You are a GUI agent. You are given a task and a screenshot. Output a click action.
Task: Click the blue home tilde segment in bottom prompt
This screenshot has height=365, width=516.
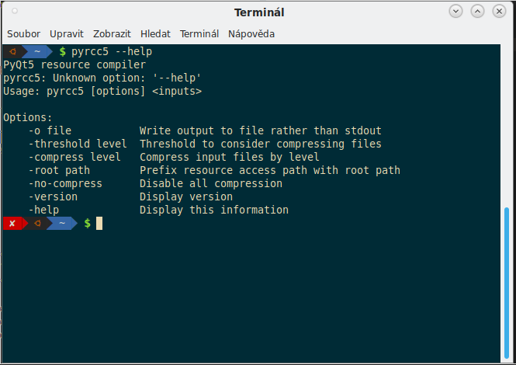[x=62, y=224]
